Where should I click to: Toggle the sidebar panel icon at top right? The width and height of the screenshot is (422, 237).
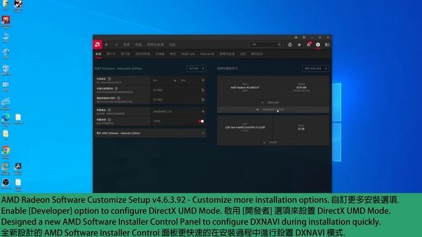pos(327,45)
